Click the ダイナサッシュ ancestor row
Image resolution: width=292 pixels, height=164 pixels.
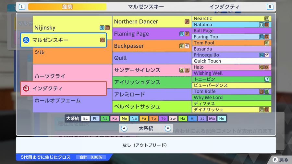[x=232, y=110]
